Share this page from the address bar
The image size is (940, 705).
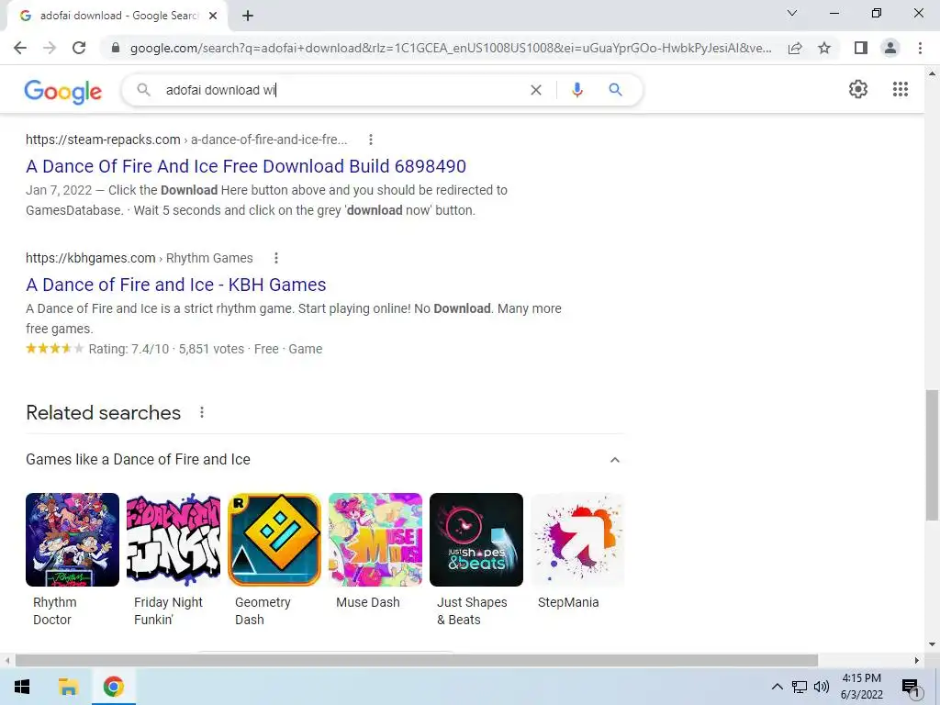(x=795, y=48)
